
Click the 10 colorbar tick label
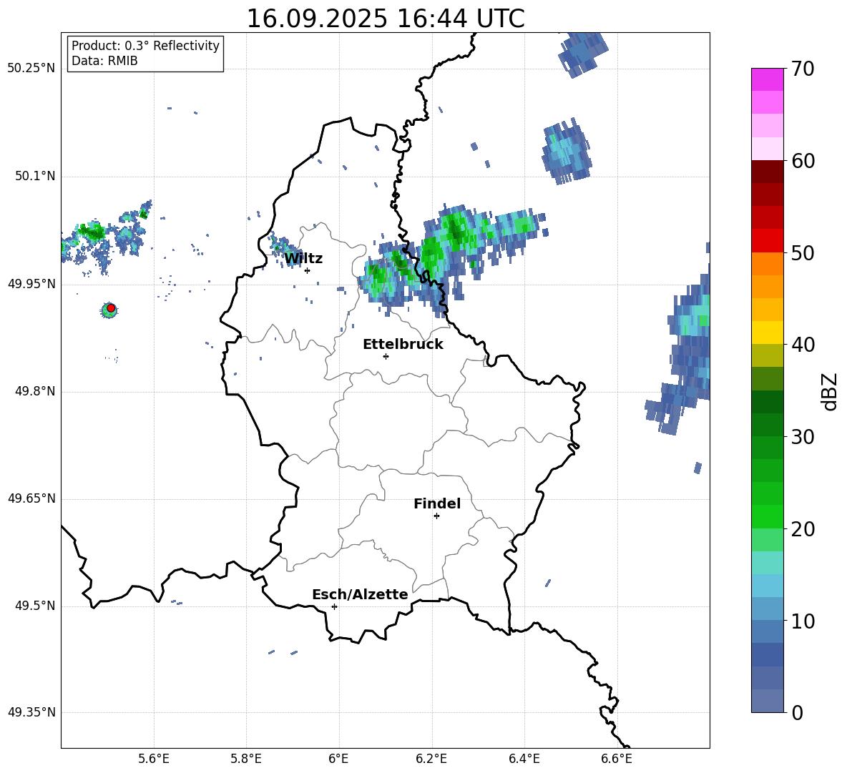[803, 621]
